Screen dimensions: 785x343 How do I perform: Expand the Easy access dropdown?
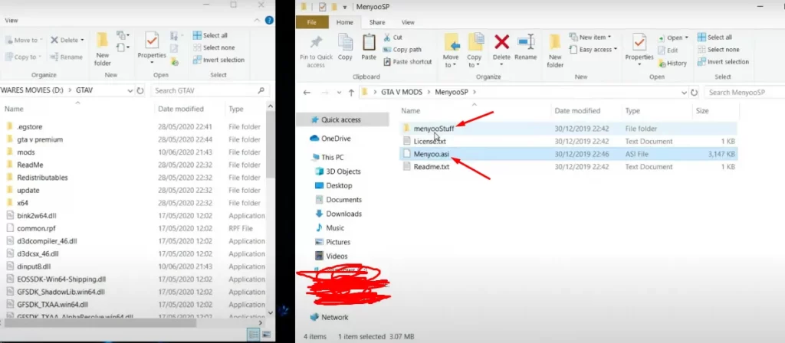(597, 50)
